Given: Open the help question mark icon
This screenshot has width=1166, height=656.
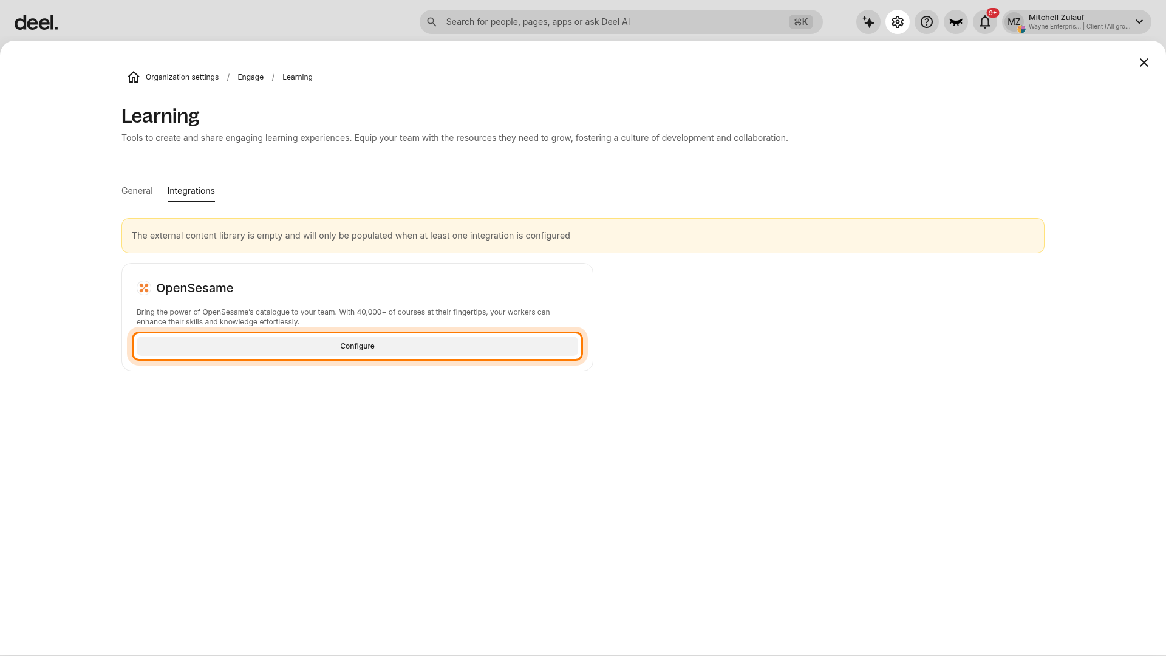Looking at the screenshot, I should coord(927,22).
